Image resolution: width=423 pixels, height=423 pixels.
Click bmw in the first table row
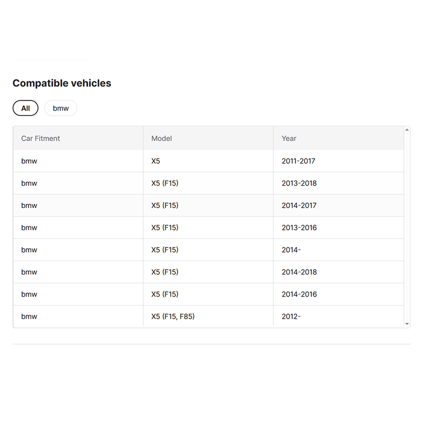29,161
